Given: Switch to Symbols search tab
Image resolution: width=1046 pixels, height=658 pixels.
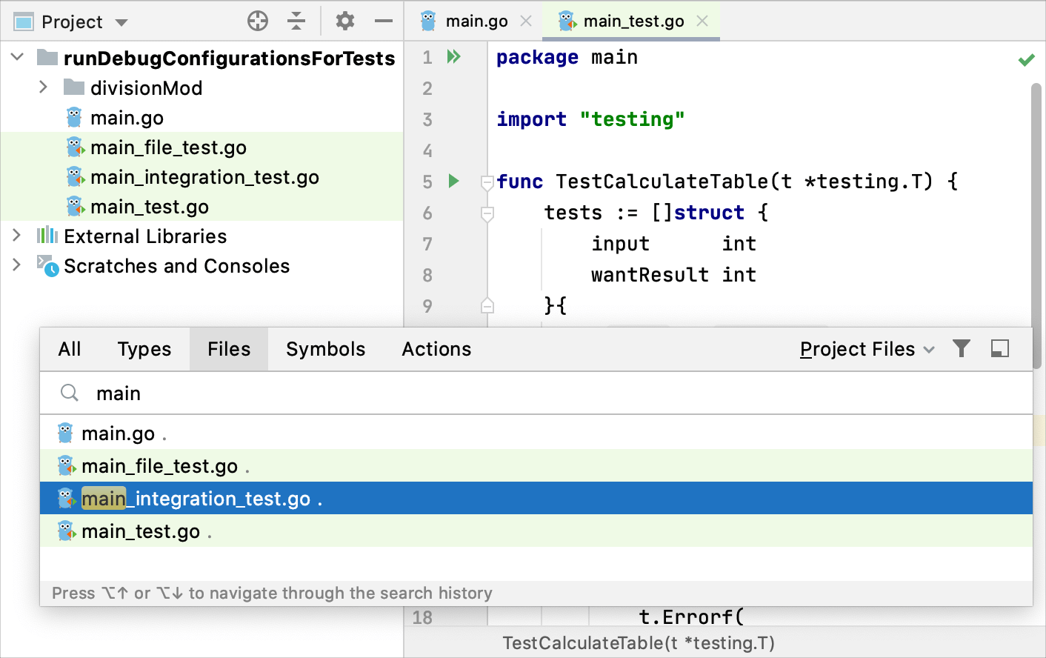Looking at the screenshot, I should (x=326, y=349).
